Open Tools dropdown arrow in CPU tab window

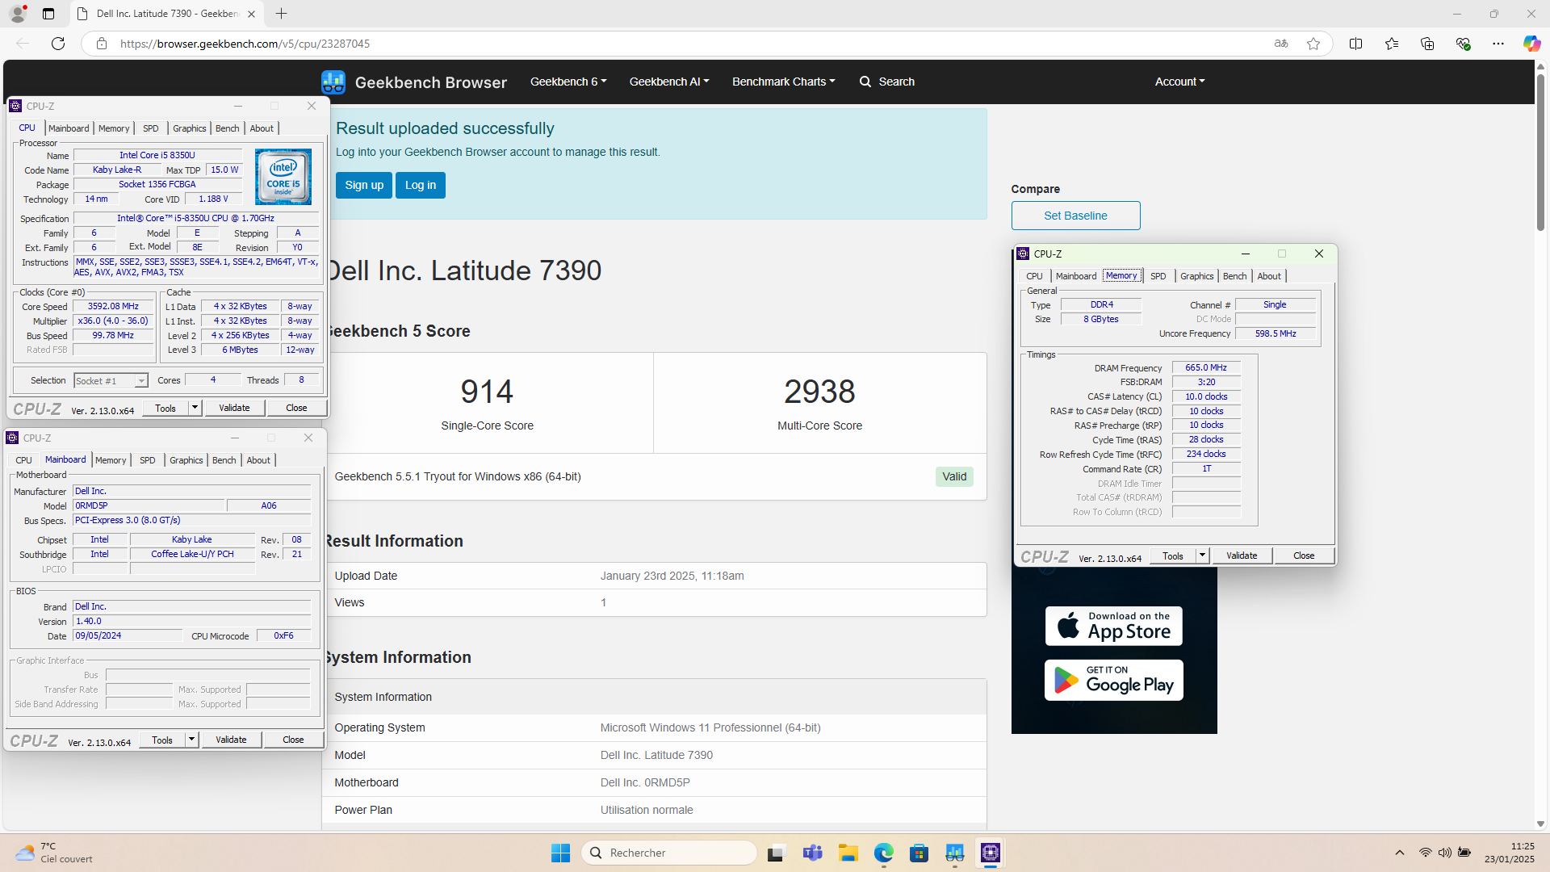tap(195, 408)
